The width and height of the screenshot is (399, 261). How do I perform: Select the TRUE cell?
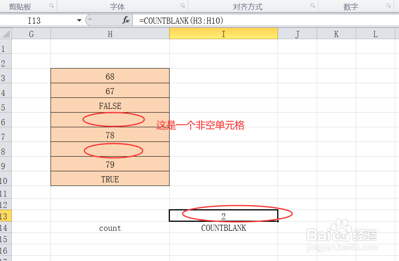110,179
